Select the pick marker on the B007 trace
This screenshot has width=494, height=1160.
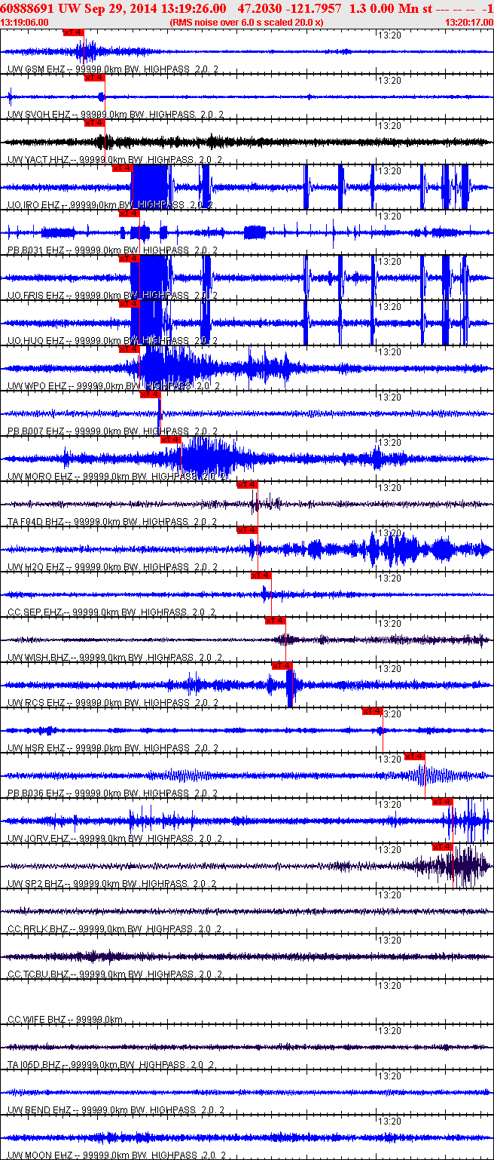[x=150, y=394]
